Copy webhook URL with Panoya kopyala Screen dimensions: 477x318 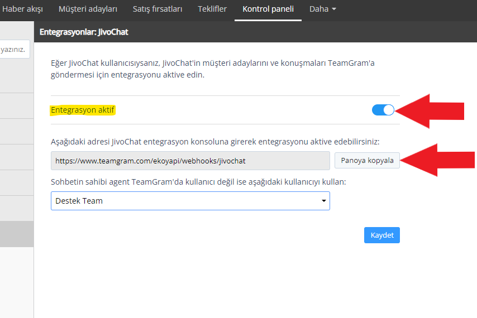pyautogui.click(x=367, y=160)
